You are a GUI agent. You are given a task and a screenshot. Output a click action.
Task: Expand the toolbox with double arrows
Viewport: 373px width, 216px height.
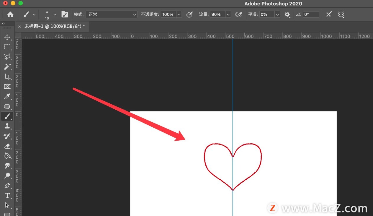coord(3,24)
